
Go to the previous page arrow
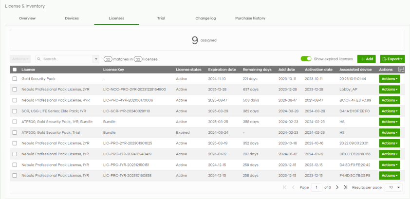(x=293, y=187)
